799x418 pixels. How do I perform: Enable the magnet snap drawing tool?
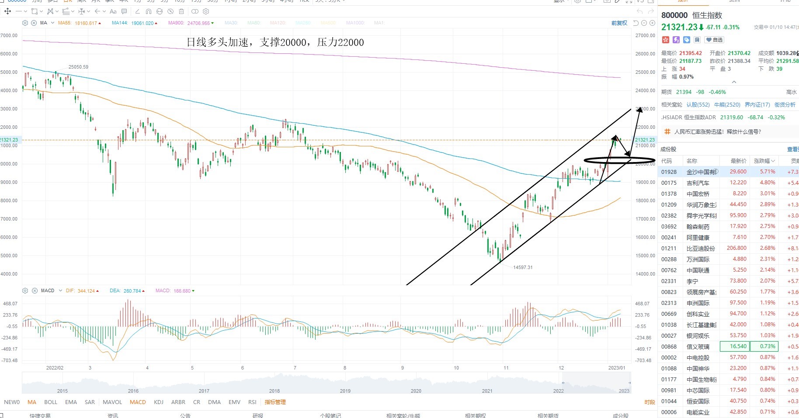click(148, 11)
